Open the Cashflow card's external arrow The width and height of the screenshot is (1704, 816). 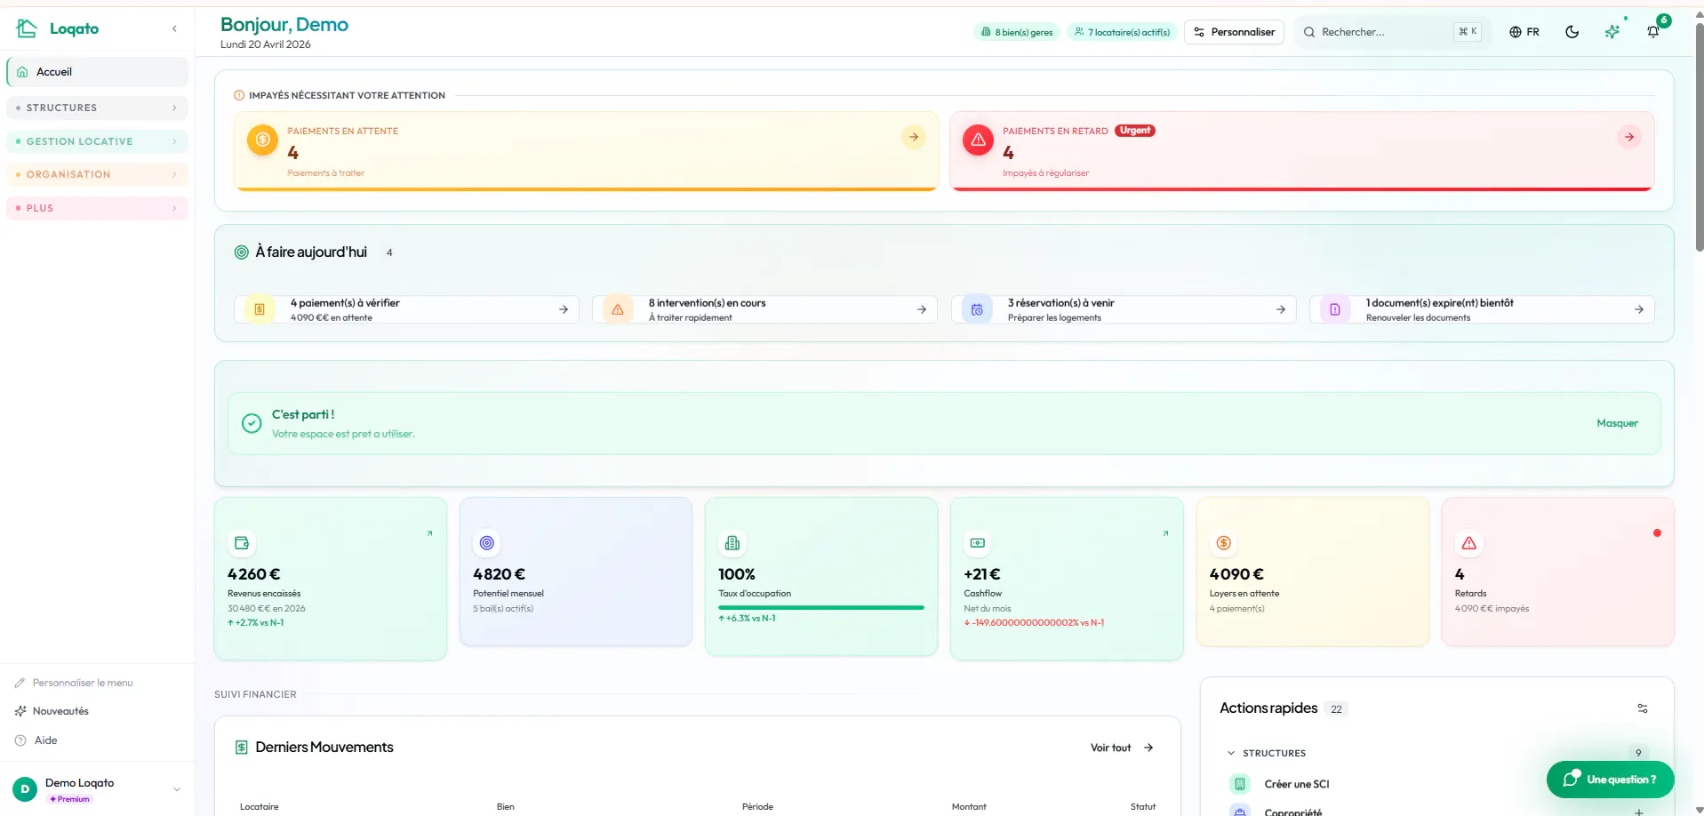click(x=1165, y=533)
